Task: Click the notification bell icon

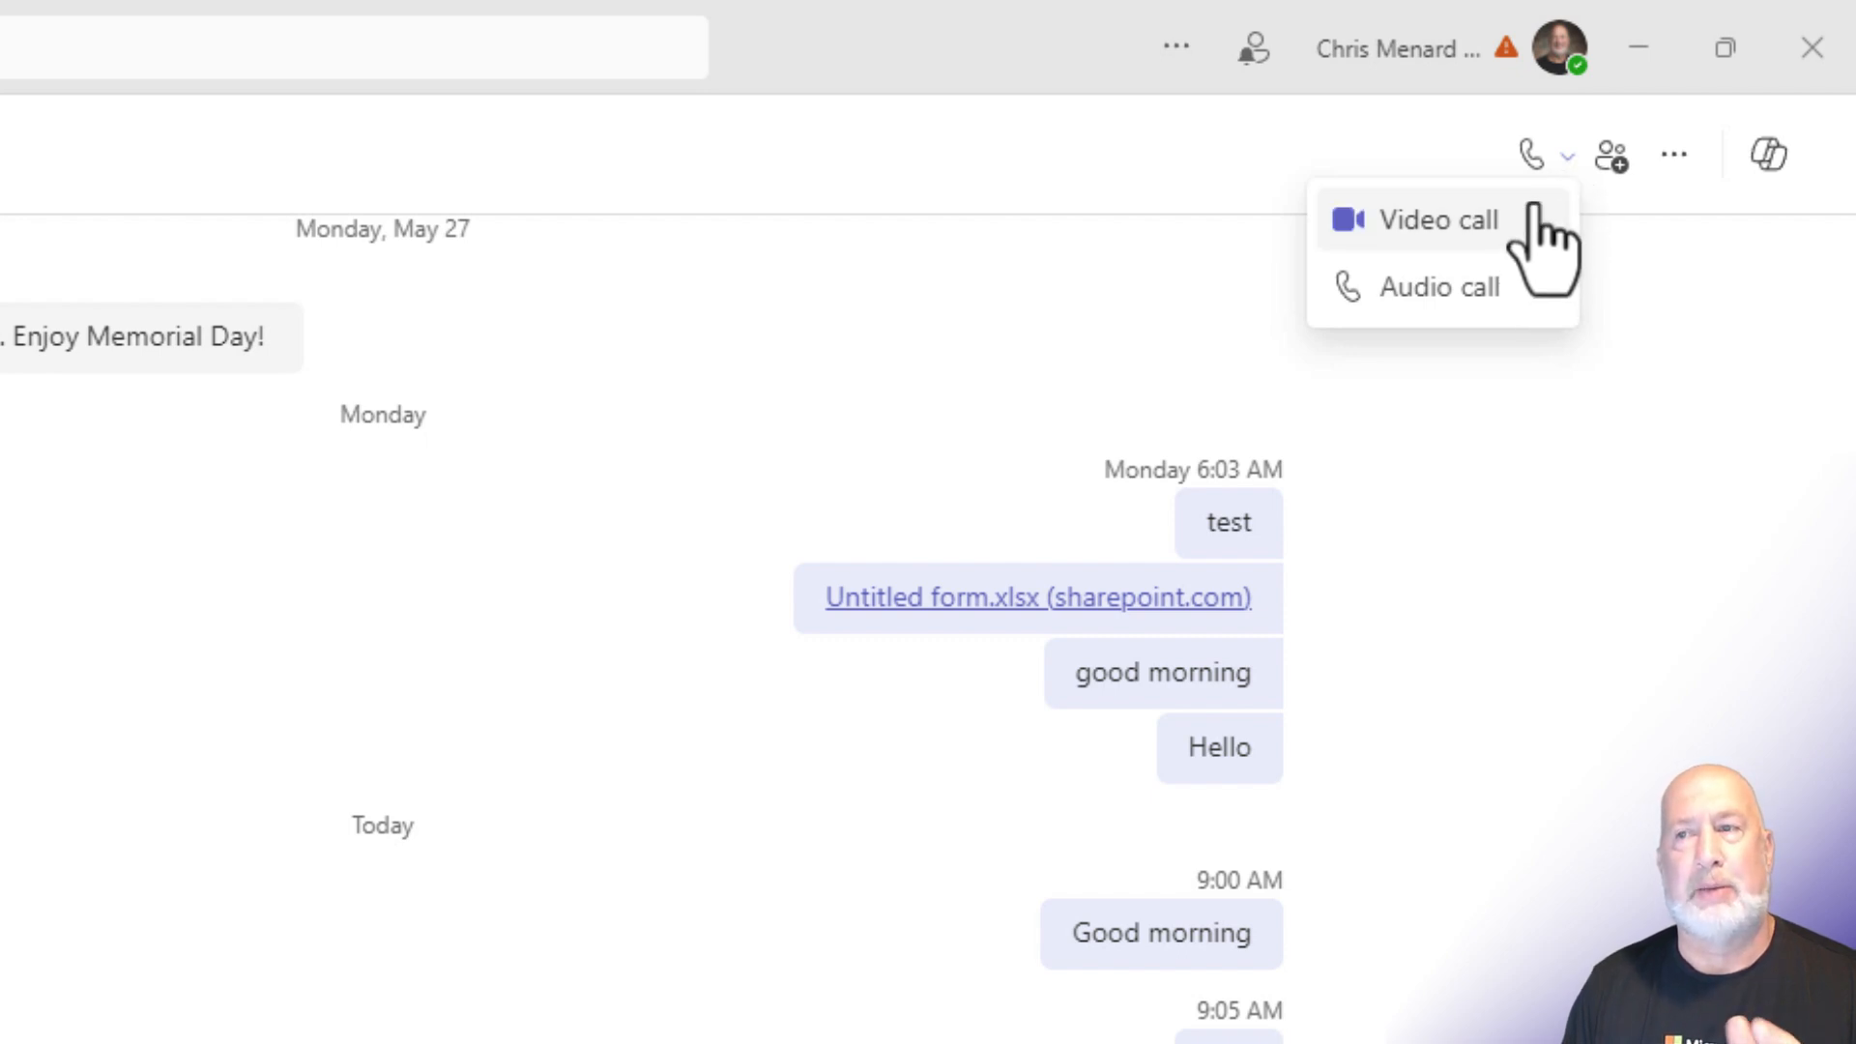Action: [1254, 47]
